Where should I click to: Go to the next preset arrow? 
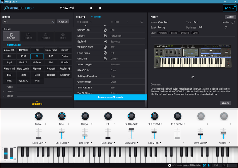100,8
